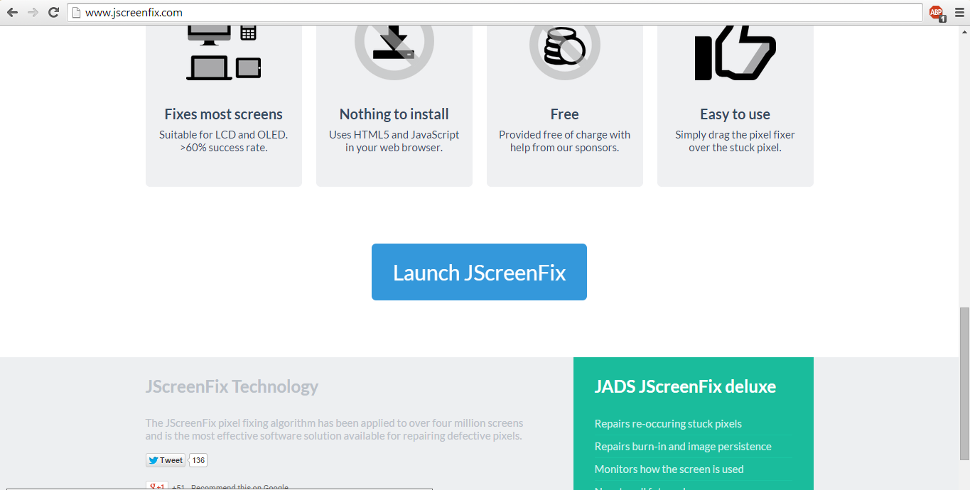Click 'Uses HTML5 and JavaScript' text
The image size is (970, 490).
click(394, 135)
